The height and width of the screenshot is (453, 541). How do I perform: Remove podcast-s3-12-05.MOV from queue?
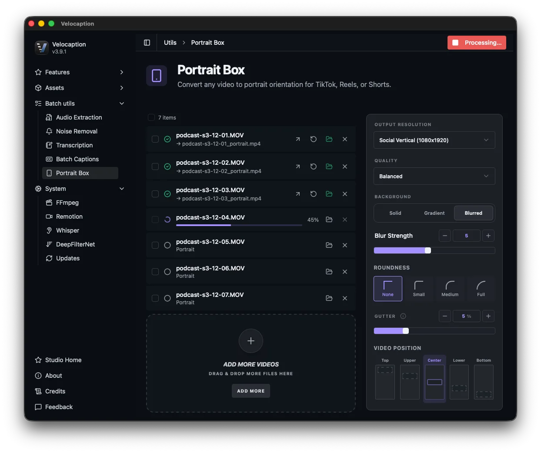click(345, 245)
